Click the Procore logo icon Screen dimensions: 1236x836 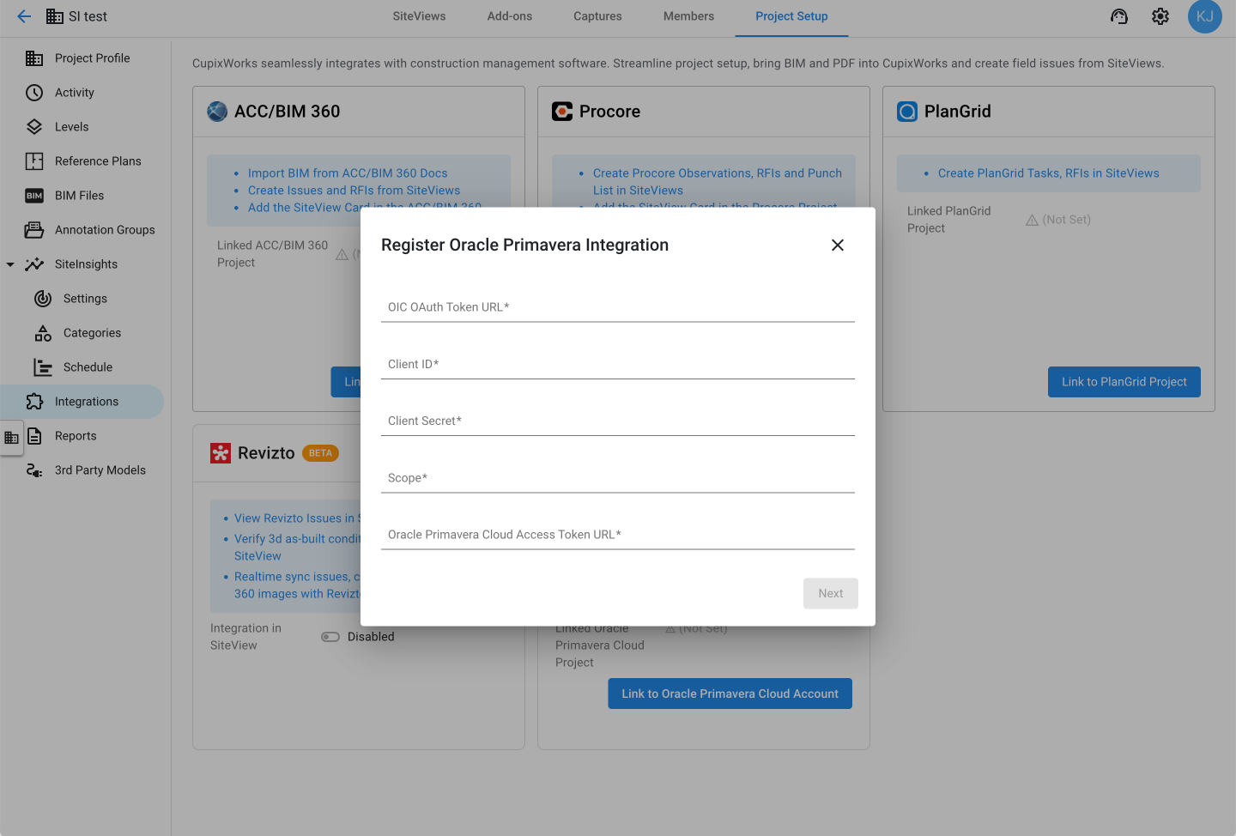coord(562,112)
